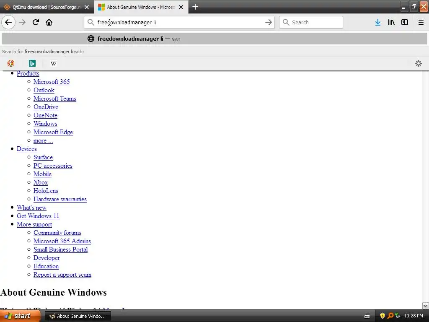The image size is (429, 322).
Task: Click the Mobile link
Action: point(42,174)
